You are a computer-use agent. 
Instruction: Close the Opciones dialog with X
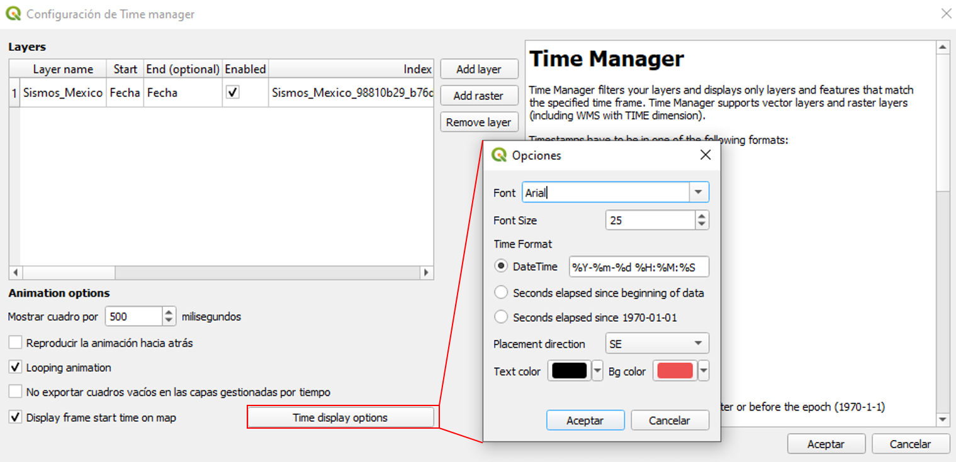pos(705,155)
